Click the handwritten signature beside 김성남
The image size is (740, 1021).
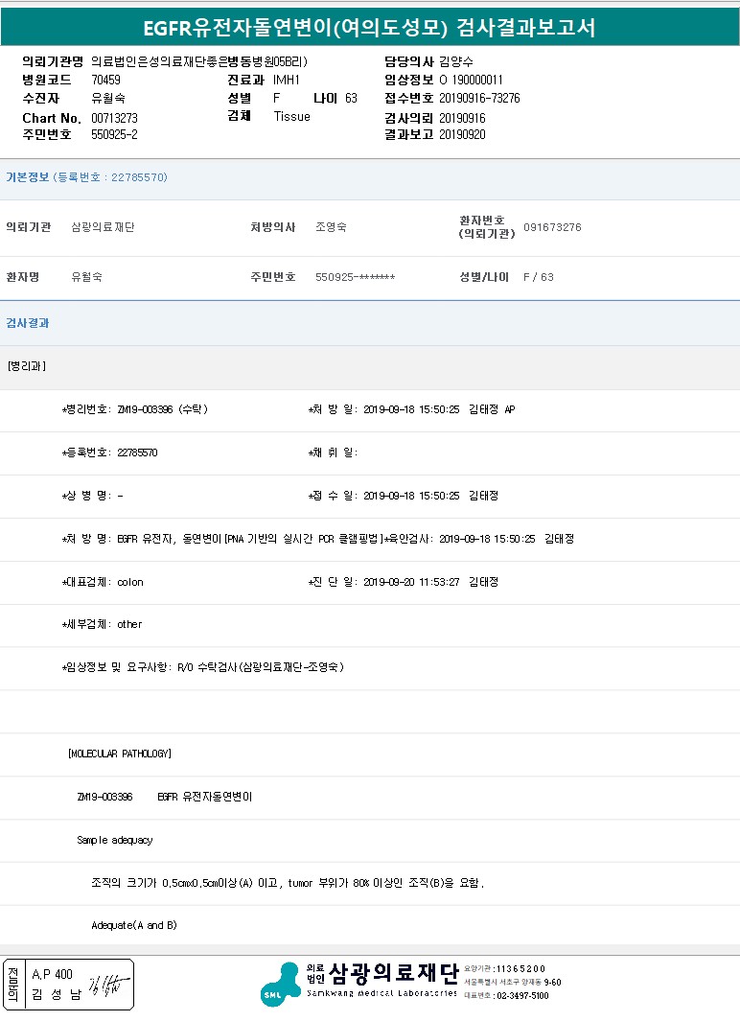(108, 984)
